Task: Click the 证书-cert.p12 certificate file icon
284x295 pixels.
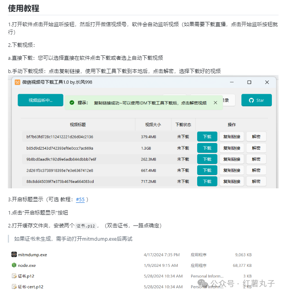Action: click(14, 286)
